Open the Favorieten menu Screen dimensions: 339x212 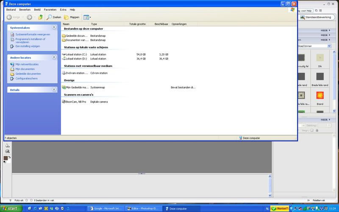pos(50,9)
